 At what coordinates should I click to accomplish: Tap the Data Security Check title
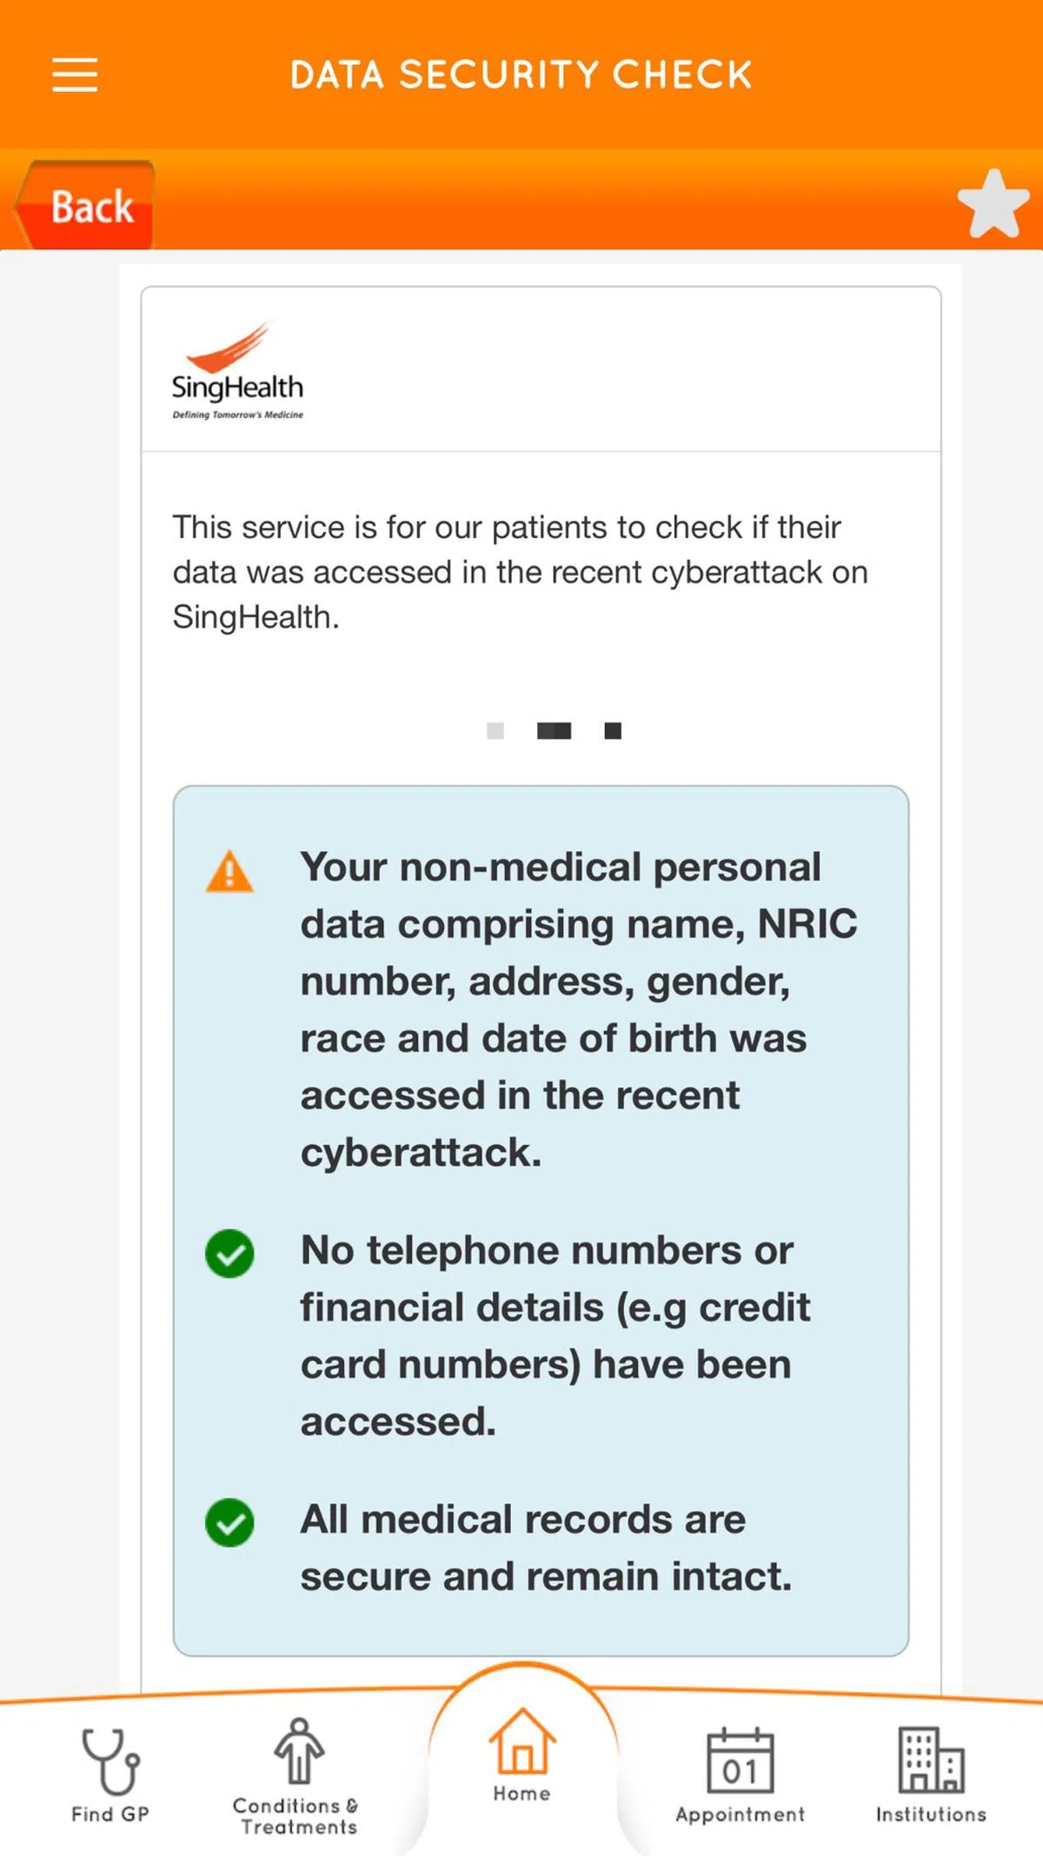click(521, 75)
